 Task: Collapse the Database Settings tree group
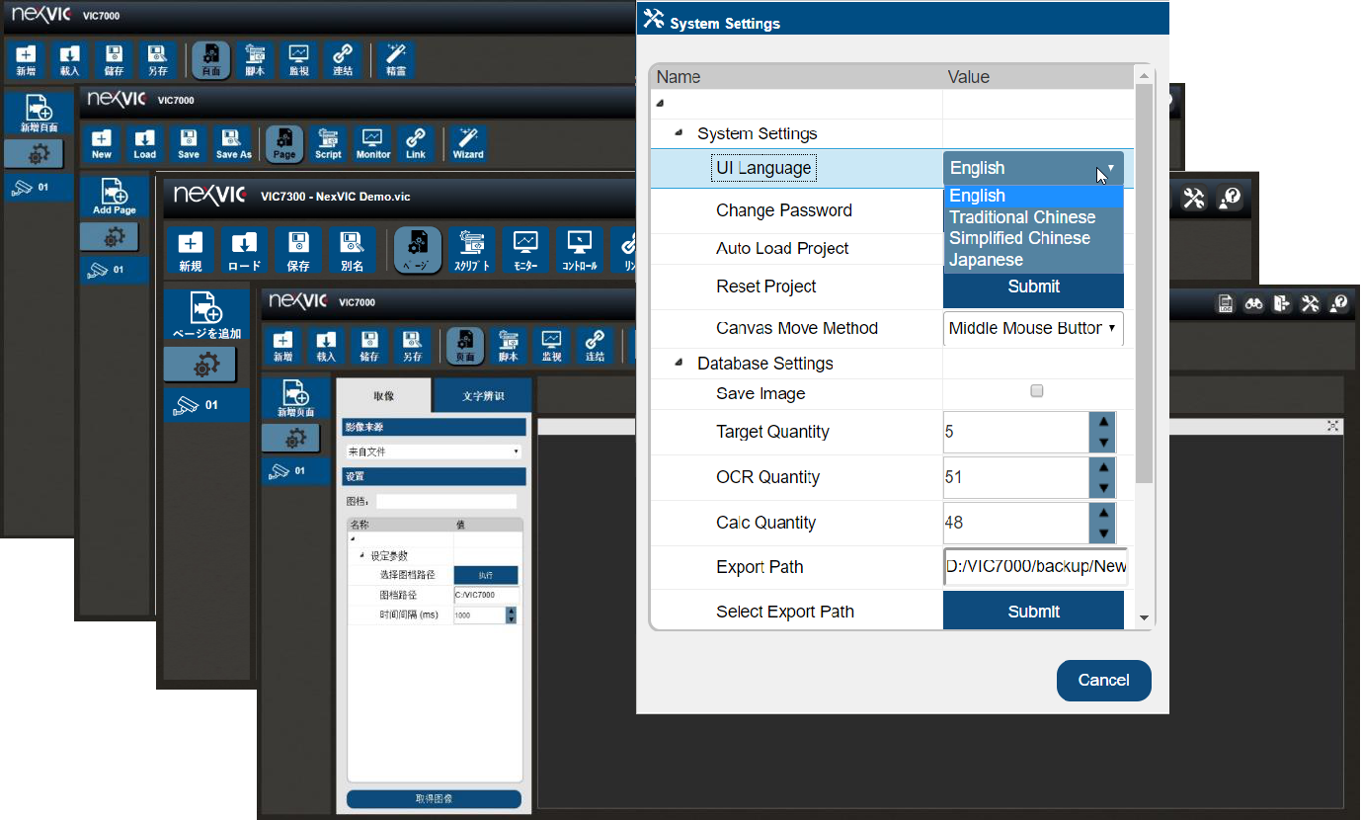point(679,363)
